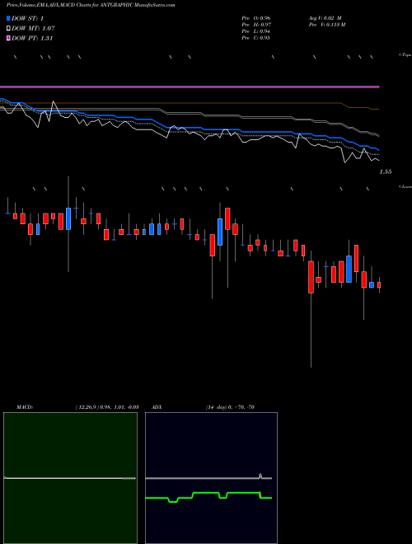This screenshot has height=544, width=412.
Task: Click the 'Pre H: 0.97' high value
Action: click(x=256, y=25)
